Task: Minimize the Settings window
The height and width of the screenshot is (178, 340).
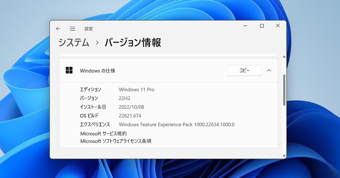Action: 246,26
